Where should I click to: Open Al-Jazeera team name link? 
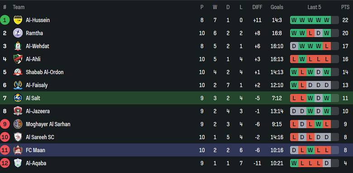coord(38,111)
